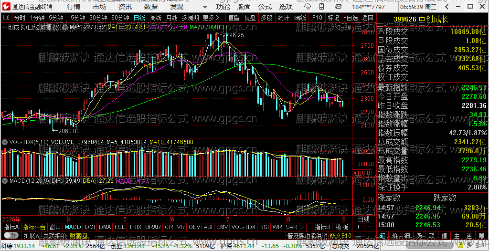Click the 复盘 replay button
489x251 pixels.
coord(250,18)
